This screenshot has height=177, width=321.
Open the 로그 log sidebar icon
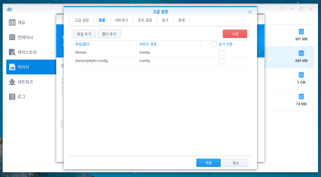point(12,96)
